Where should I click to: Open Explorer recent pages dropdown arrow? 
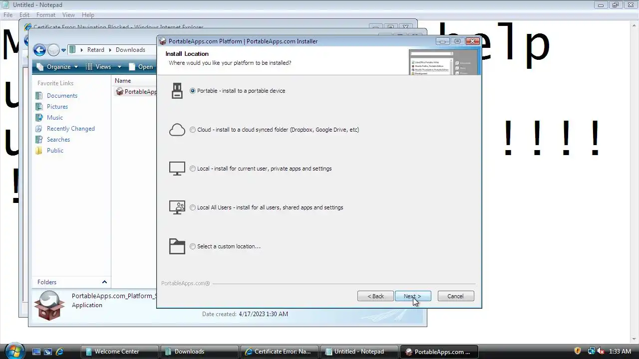[x=63, y=50]
